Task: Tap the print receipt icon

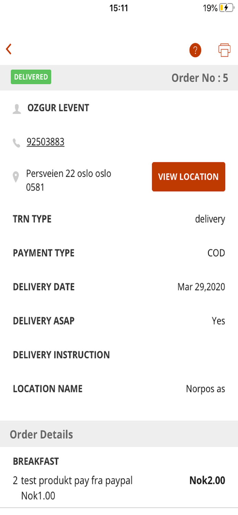Action: point(224,50)
